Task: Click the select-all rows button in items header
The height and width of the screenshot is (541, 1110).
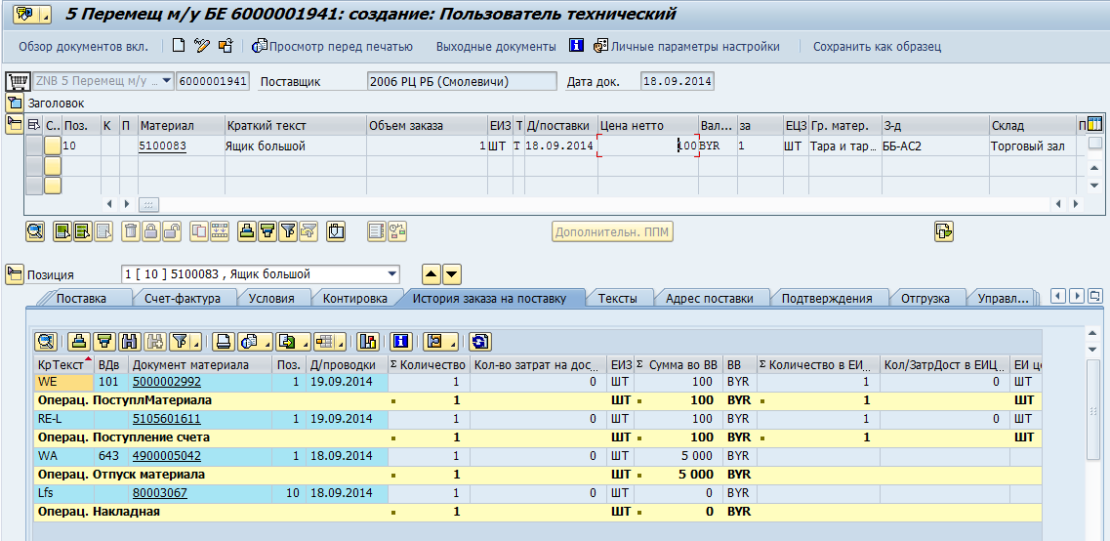Action: click(x=34, y=125)
